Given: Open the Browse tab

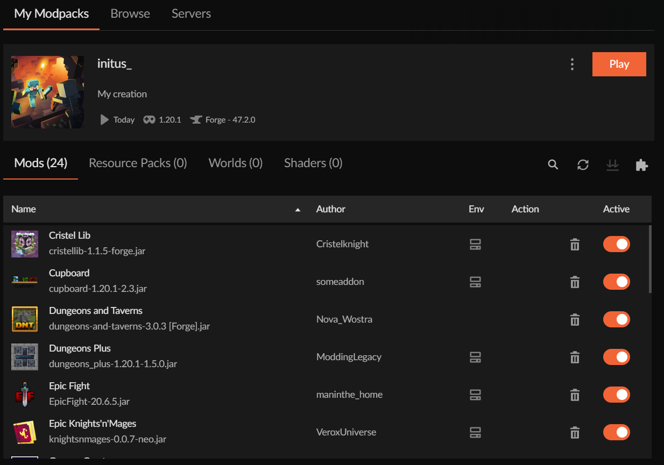Looking at the screenshot, I should [x=130, y=14].
